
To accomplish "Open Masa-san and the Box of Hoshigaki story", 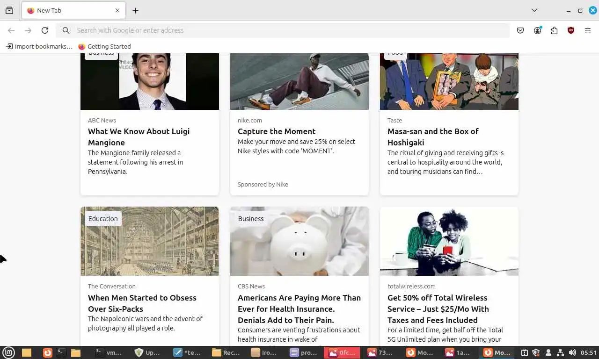I will pyautogui.click(x=433, y=137).
